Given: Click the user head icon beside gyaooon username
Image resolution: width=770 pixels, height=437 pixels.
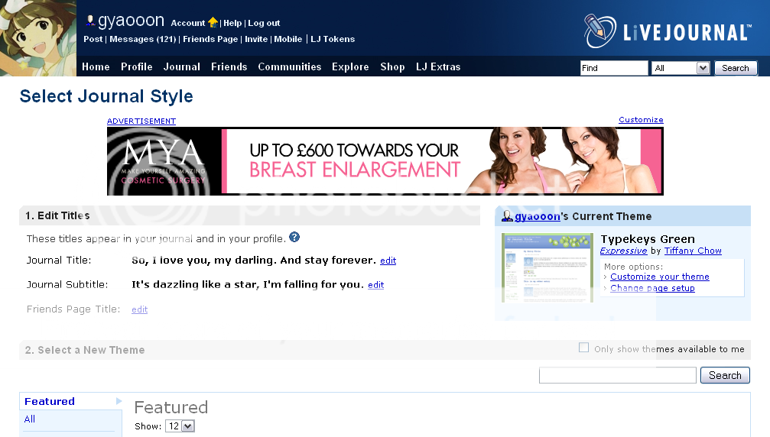Looking at the screenshot, I should coord(90,21).
